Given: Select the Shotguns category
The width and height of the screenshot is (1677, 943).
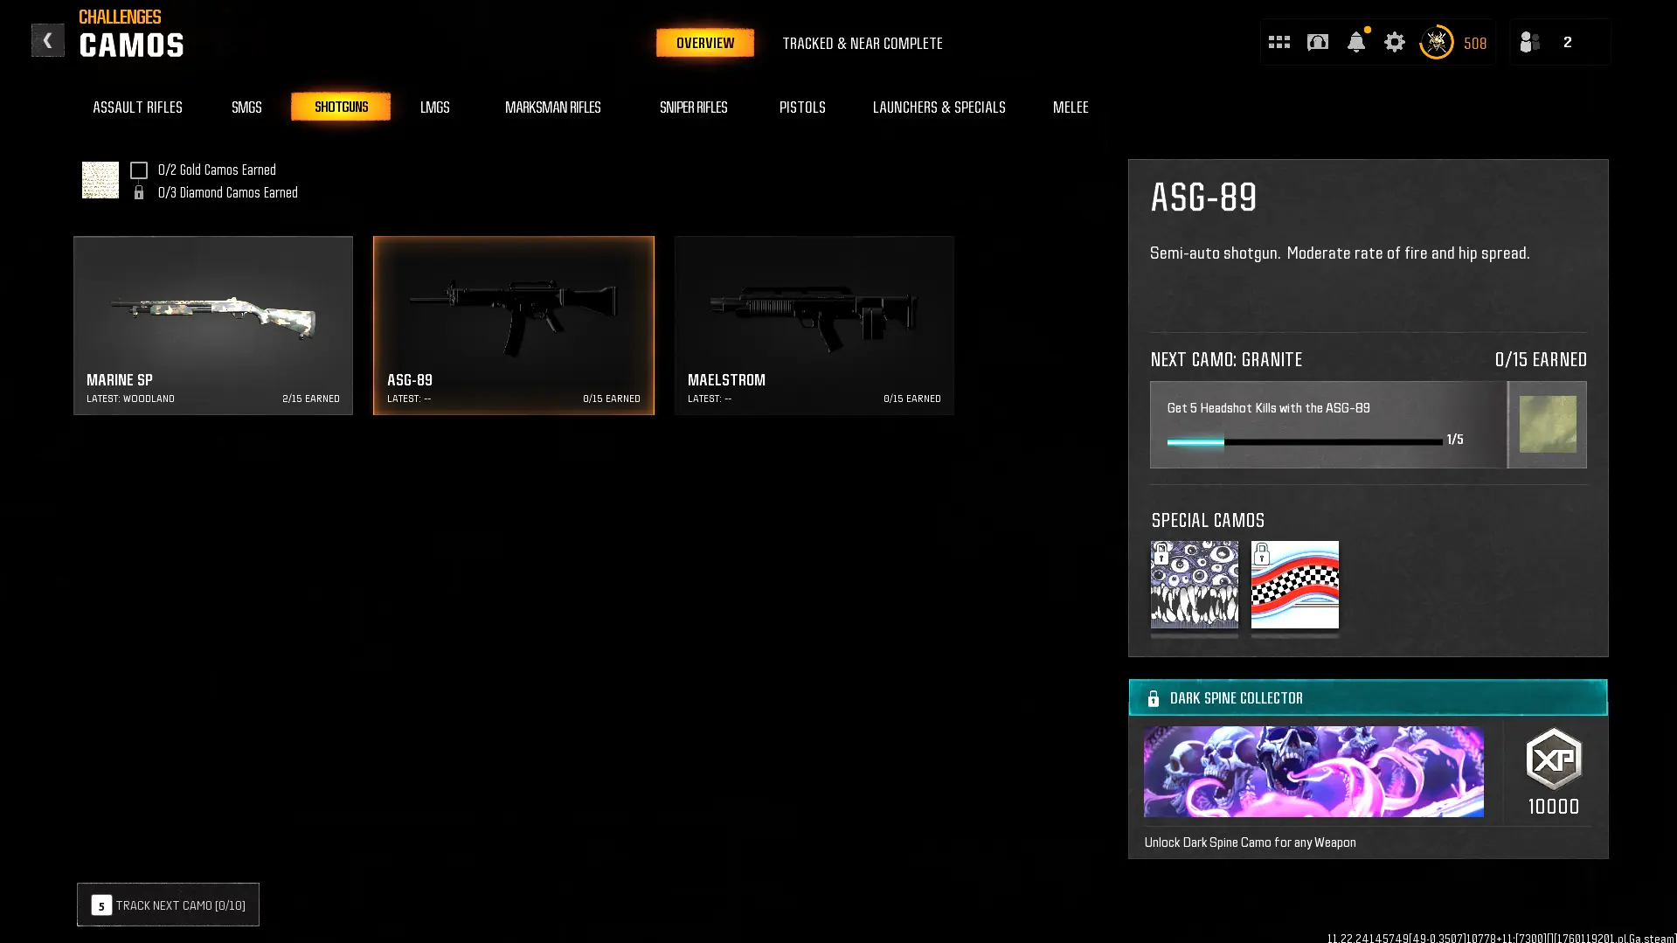Looking at the screenshot, I should pos(341,107).
